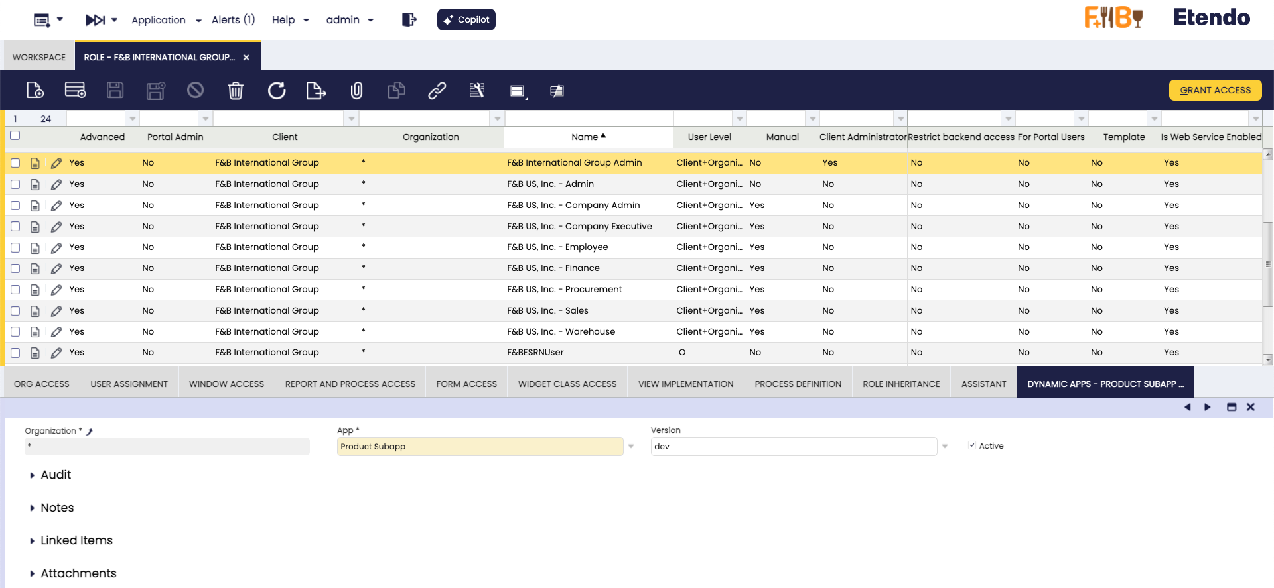This screenshot has height=588, width=1274.
Task: Close the Role - F&B International Group tab
Action: tap(246, 57)
